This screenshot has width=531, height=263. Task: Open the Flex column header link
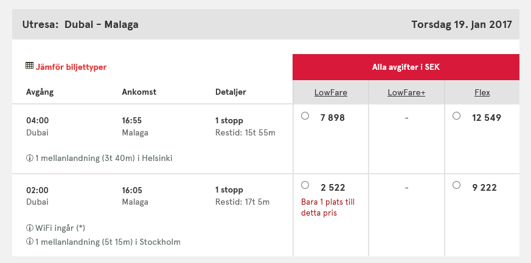482,93
